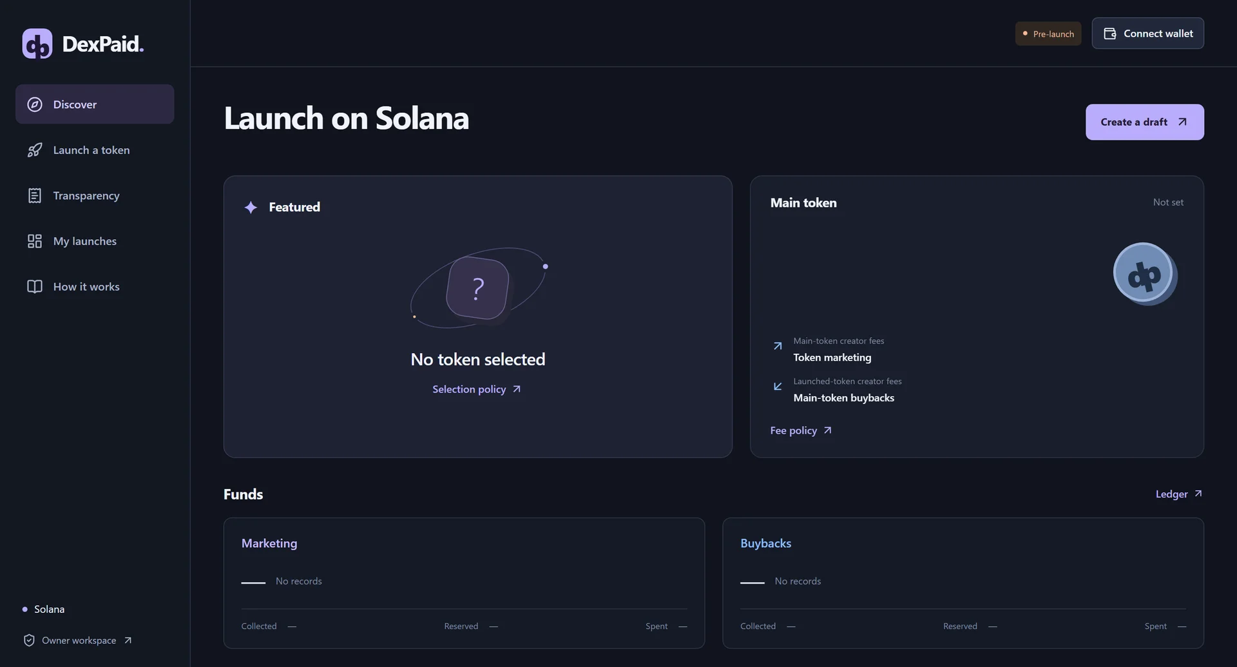Click the Buybacks fund heading

[765, 543]
